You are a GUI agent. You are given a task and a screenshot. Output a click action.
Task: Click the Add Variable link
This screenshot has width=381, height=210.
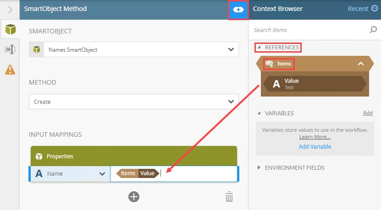pos(315,147)
